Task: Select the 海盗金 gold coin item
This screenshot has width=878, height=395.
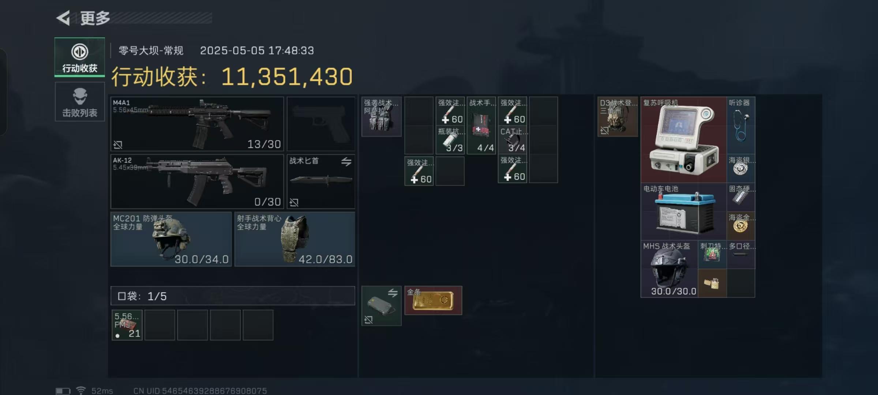Action: pos(741,226)
